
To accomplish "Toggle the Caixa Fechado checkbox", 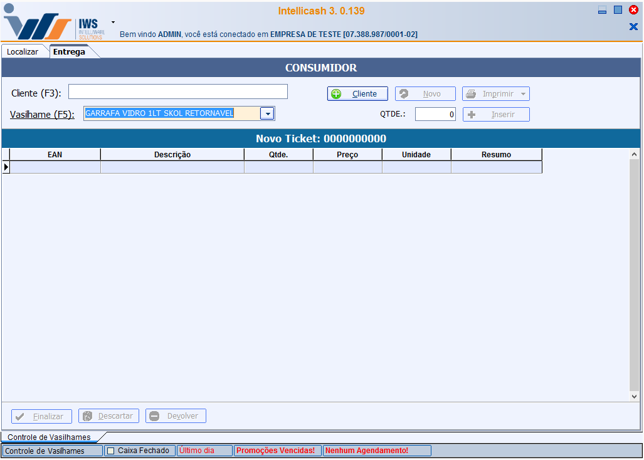I will tap(111, 451).
